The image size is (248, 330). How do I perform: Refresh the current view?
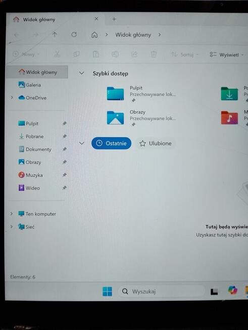(x=74, y=34)
